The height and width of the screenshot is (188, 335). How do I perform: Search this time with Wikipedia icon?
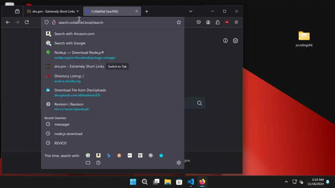coord(140,155)
